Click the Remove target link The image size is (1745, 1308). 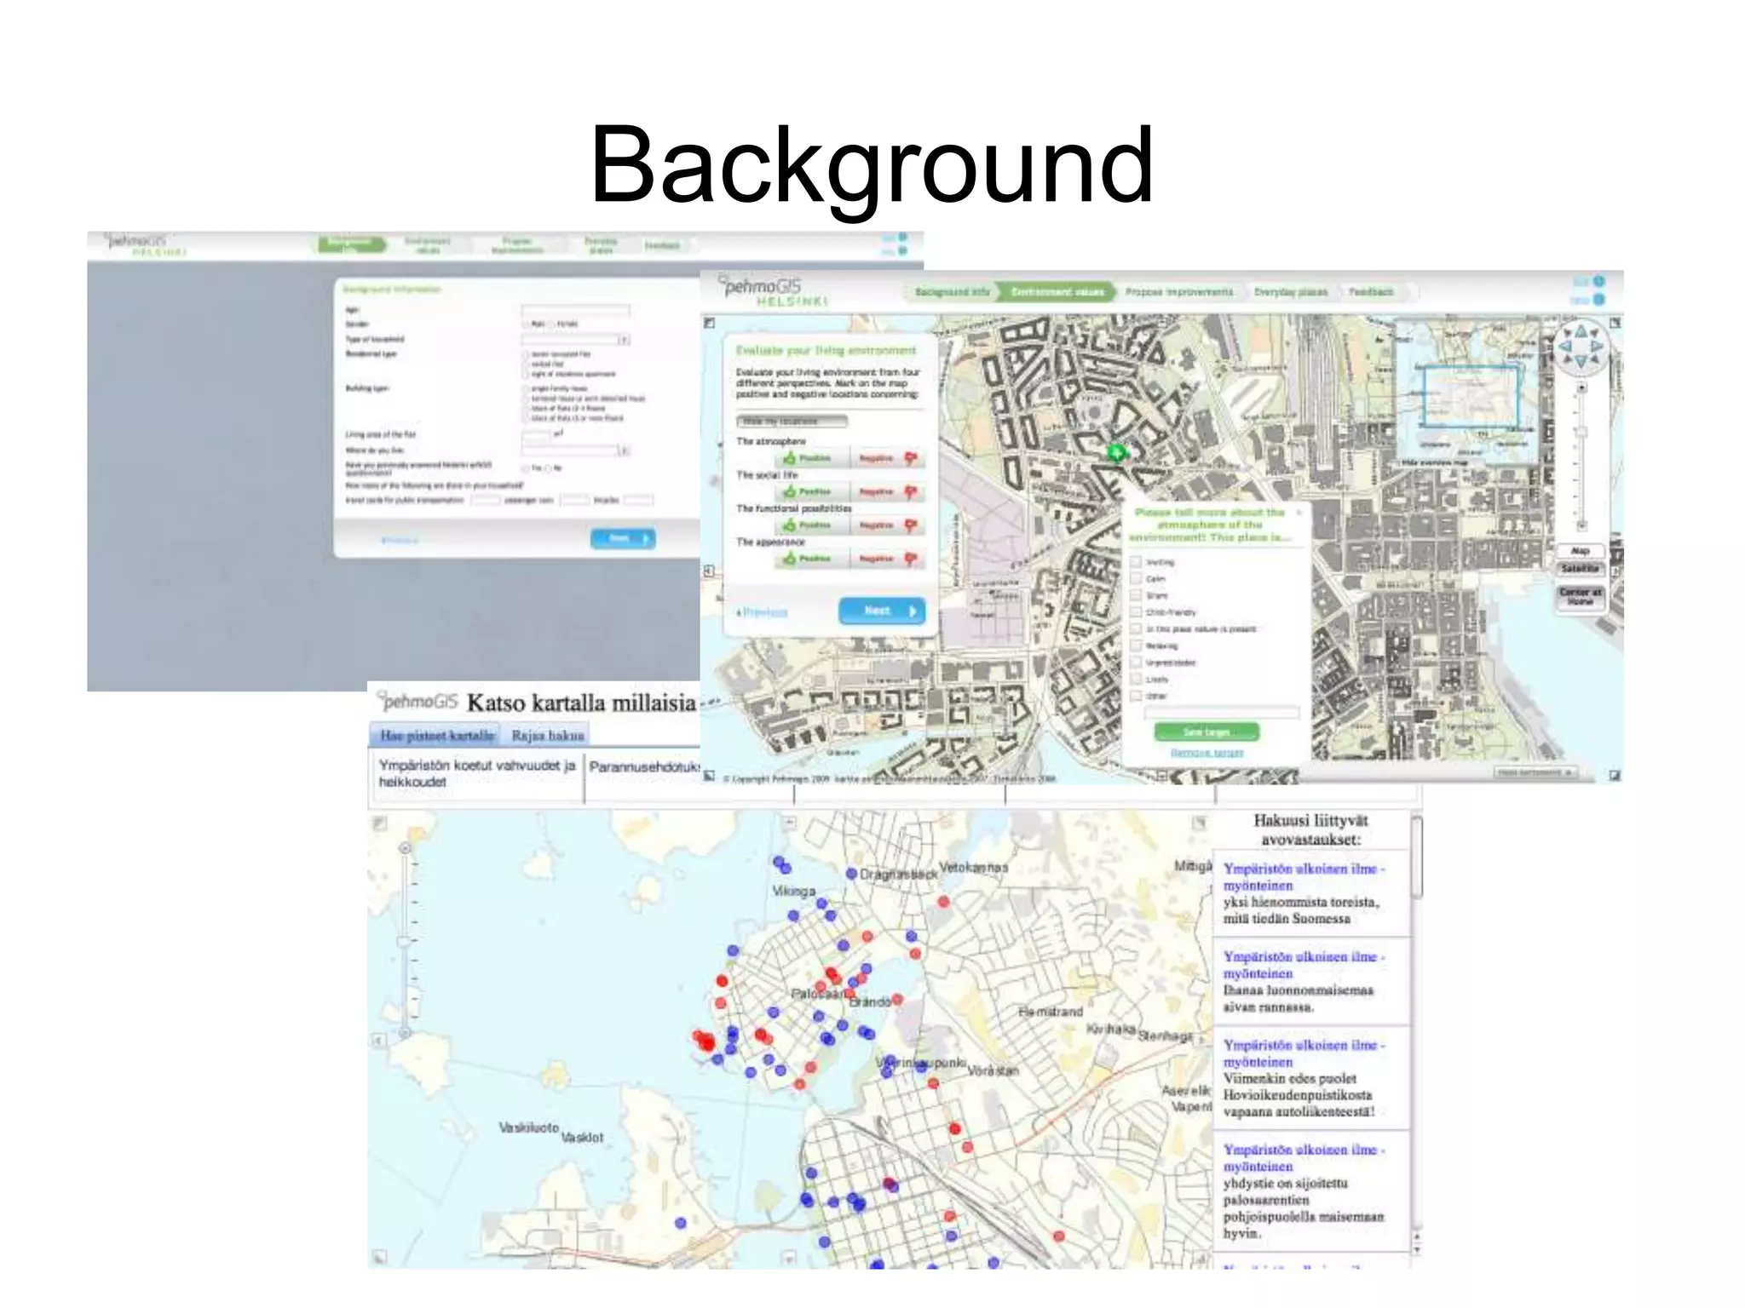point(1207,753)
